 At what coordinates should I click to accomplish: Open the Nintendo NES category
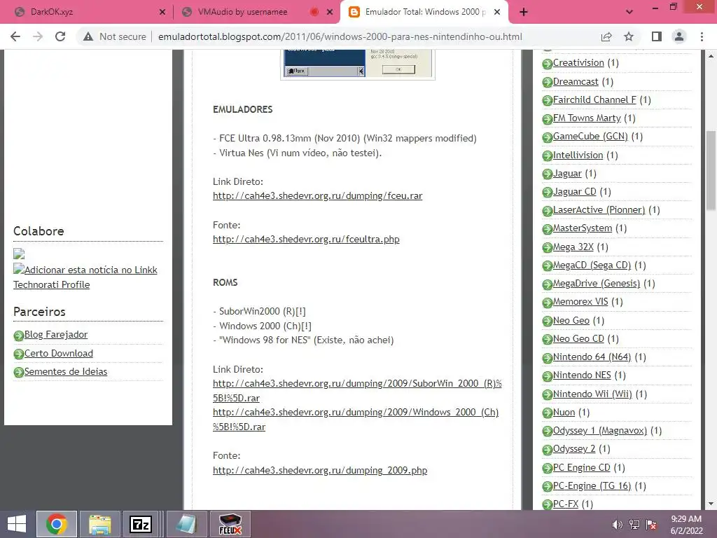(582, 375)
